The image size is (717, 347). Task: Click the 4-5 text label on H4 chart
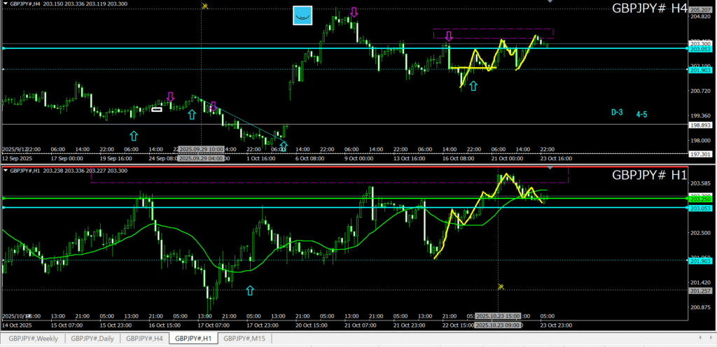tap(641, 113)
